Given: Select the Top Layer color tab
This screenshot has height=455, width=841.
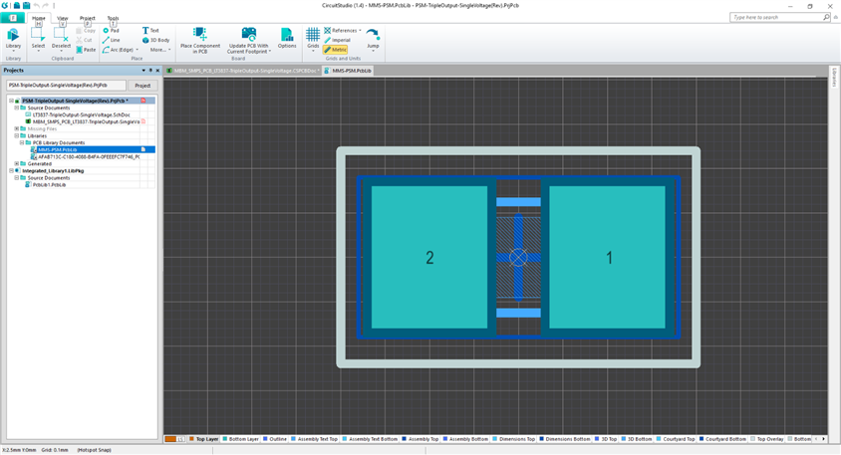Looking at the screenshot, I should pos(206,438).
